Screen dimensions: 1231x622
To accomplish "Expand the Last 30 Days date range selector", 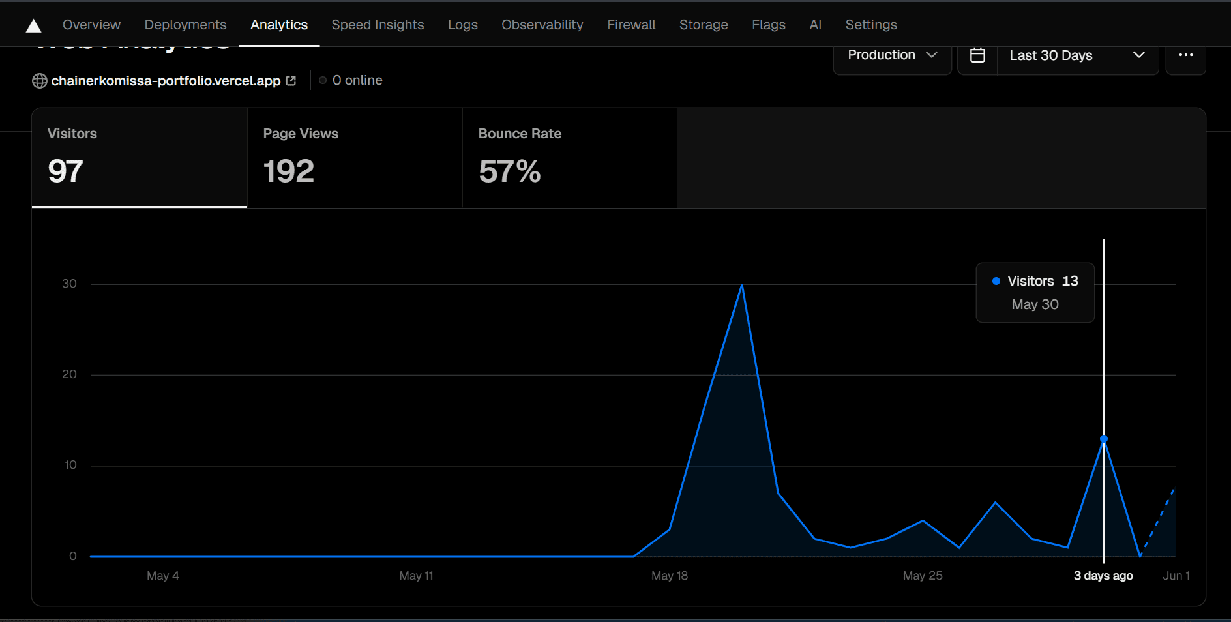I will (x=1077, y=55).
